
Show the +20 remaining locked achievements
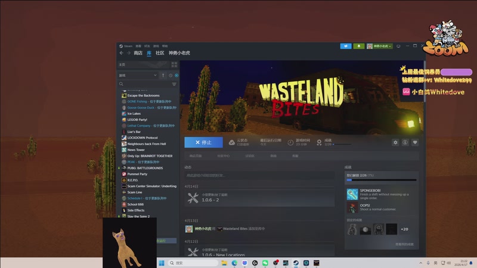click(404, 229)
